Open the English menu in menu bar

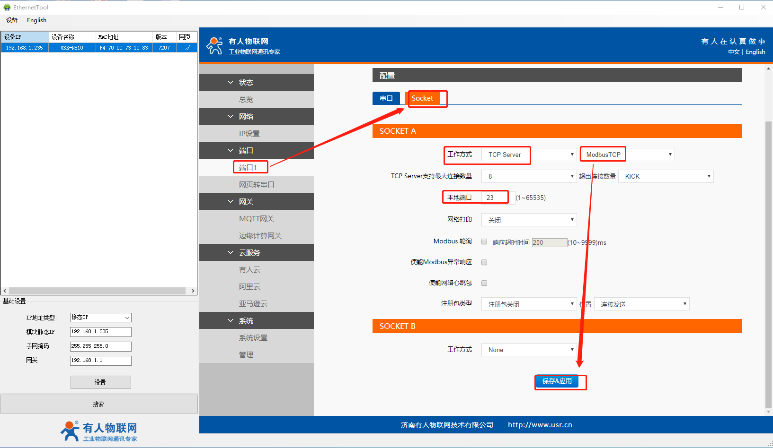[x=36, y=20]
